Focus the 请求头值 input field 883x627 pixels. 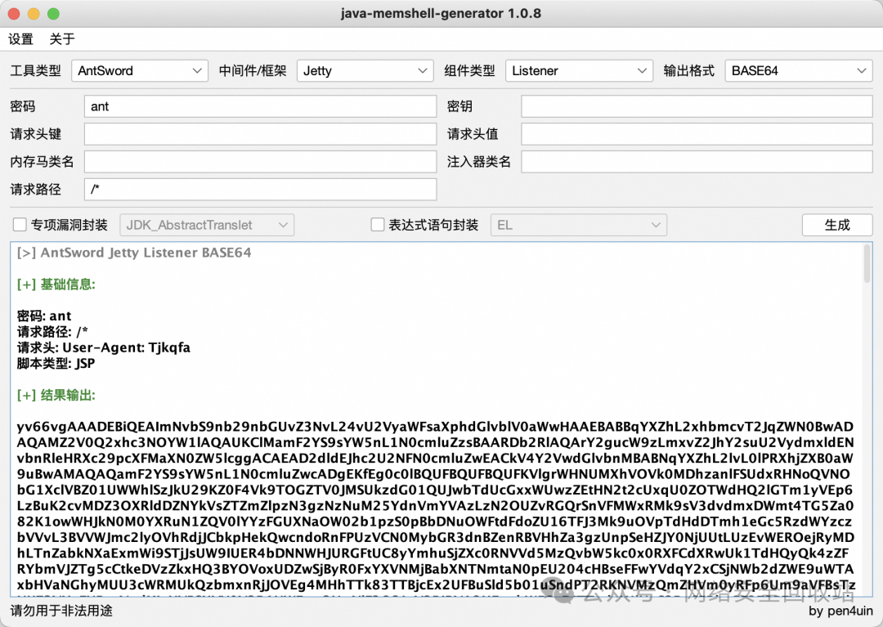[697, 134]
